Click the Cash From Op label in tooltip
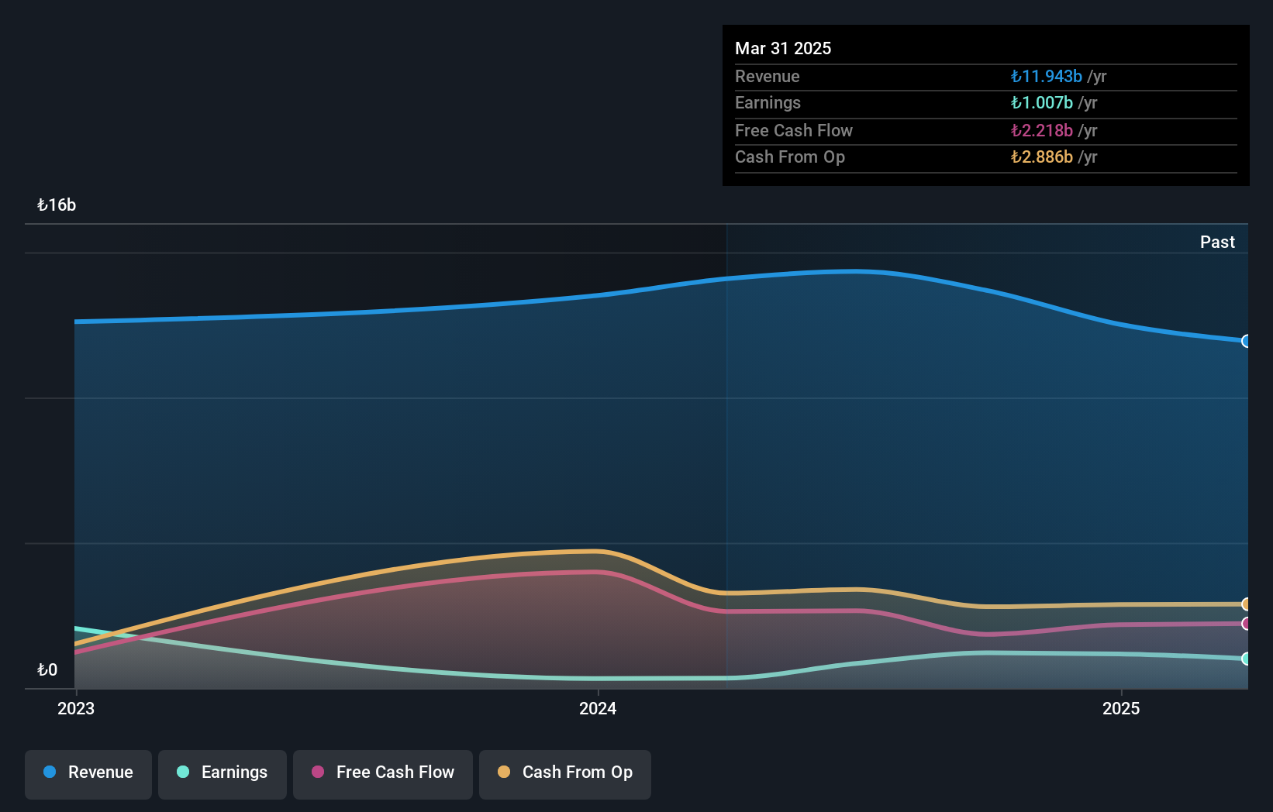The height and width of the screenshot is (812, 1273). click(x=790, y=157)
